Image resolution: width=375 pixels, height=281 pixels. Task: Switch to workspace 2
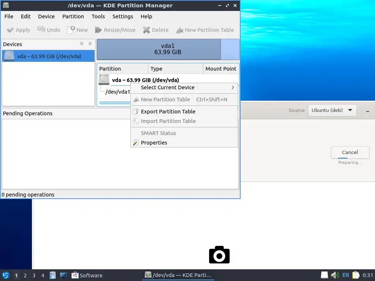click(25, 276)
